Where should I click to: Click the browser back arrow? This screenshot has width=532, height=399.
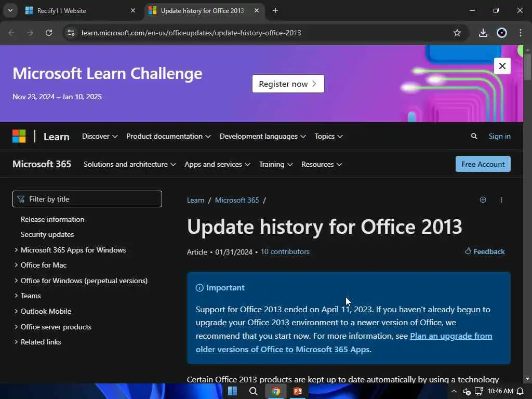tap(11, 33)
